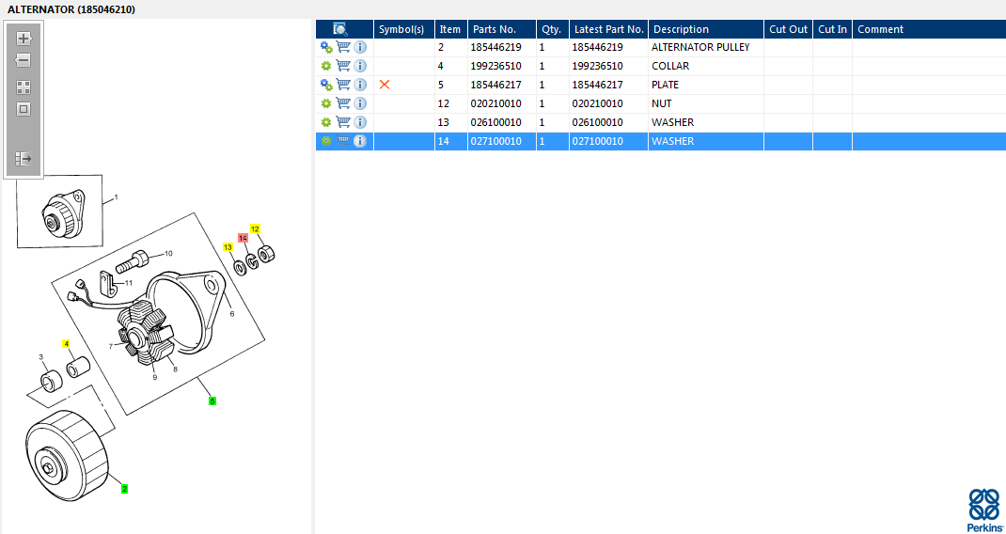Sort by Parts No. column header
The width and height of the screenshot is (1006, 534).
coord(502,29)
